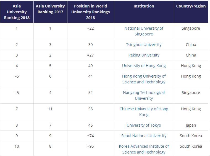The height and width of the screenshot is (156, 210).
Task: Open Korea Advanced Institute of Science and Technology
Action: click(x=144, y=149)
